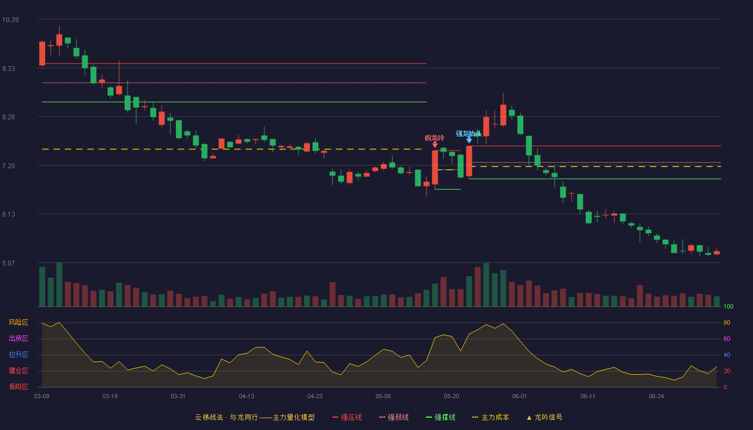Select the 建仓区 zone label
753x430 pixels.
pos(18,371)
